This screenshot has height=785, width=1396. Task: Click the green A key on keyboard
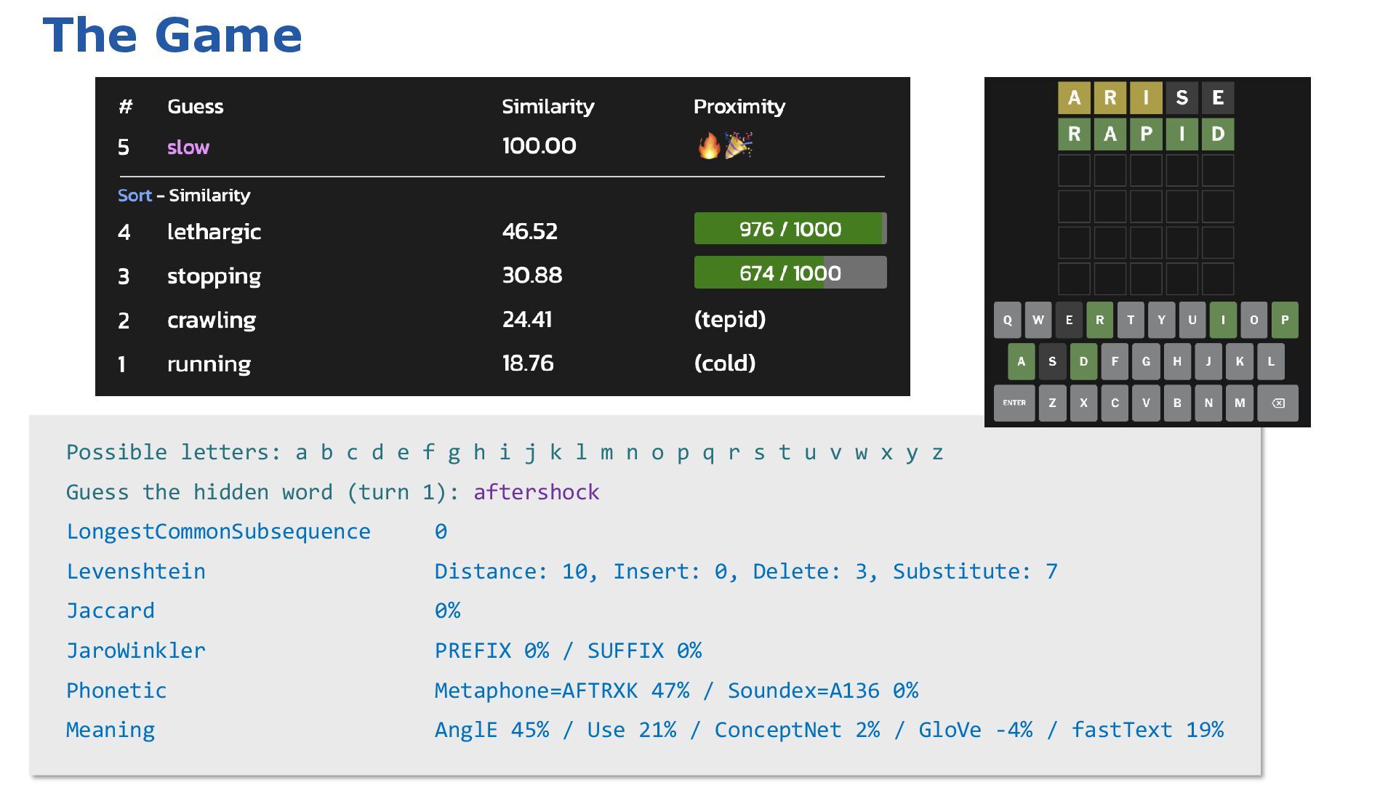pos(1021,361)
